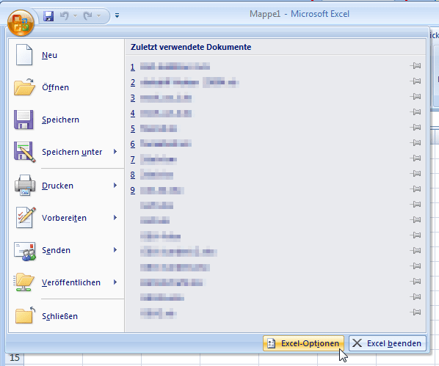Choose Schließen to close the workbook

point(67,316)
